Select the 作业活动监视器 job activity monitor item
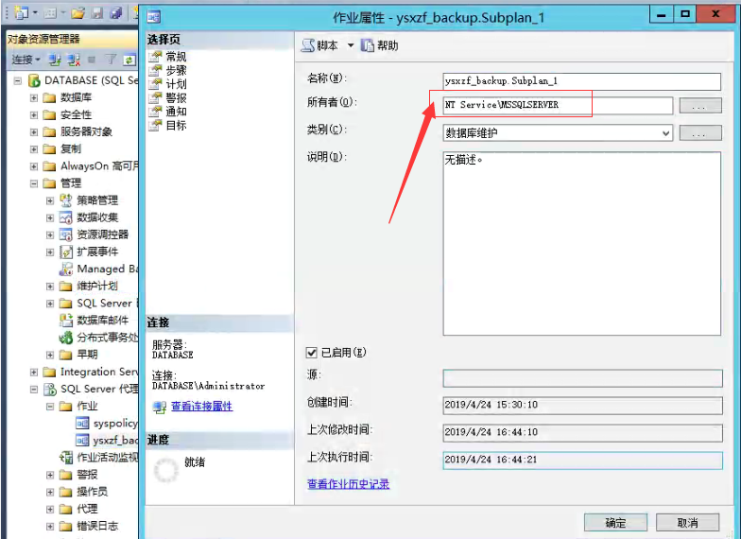This screenshot has height=539, width=741. click(106, 458)
